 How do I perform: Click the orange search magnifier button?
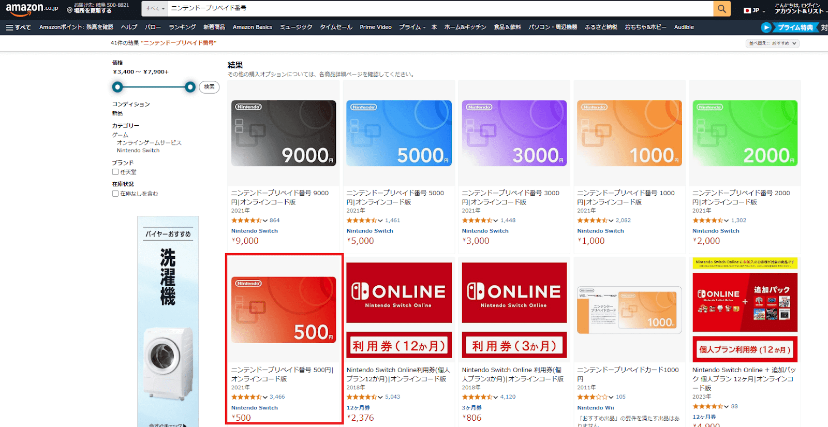tap(721, 9)
